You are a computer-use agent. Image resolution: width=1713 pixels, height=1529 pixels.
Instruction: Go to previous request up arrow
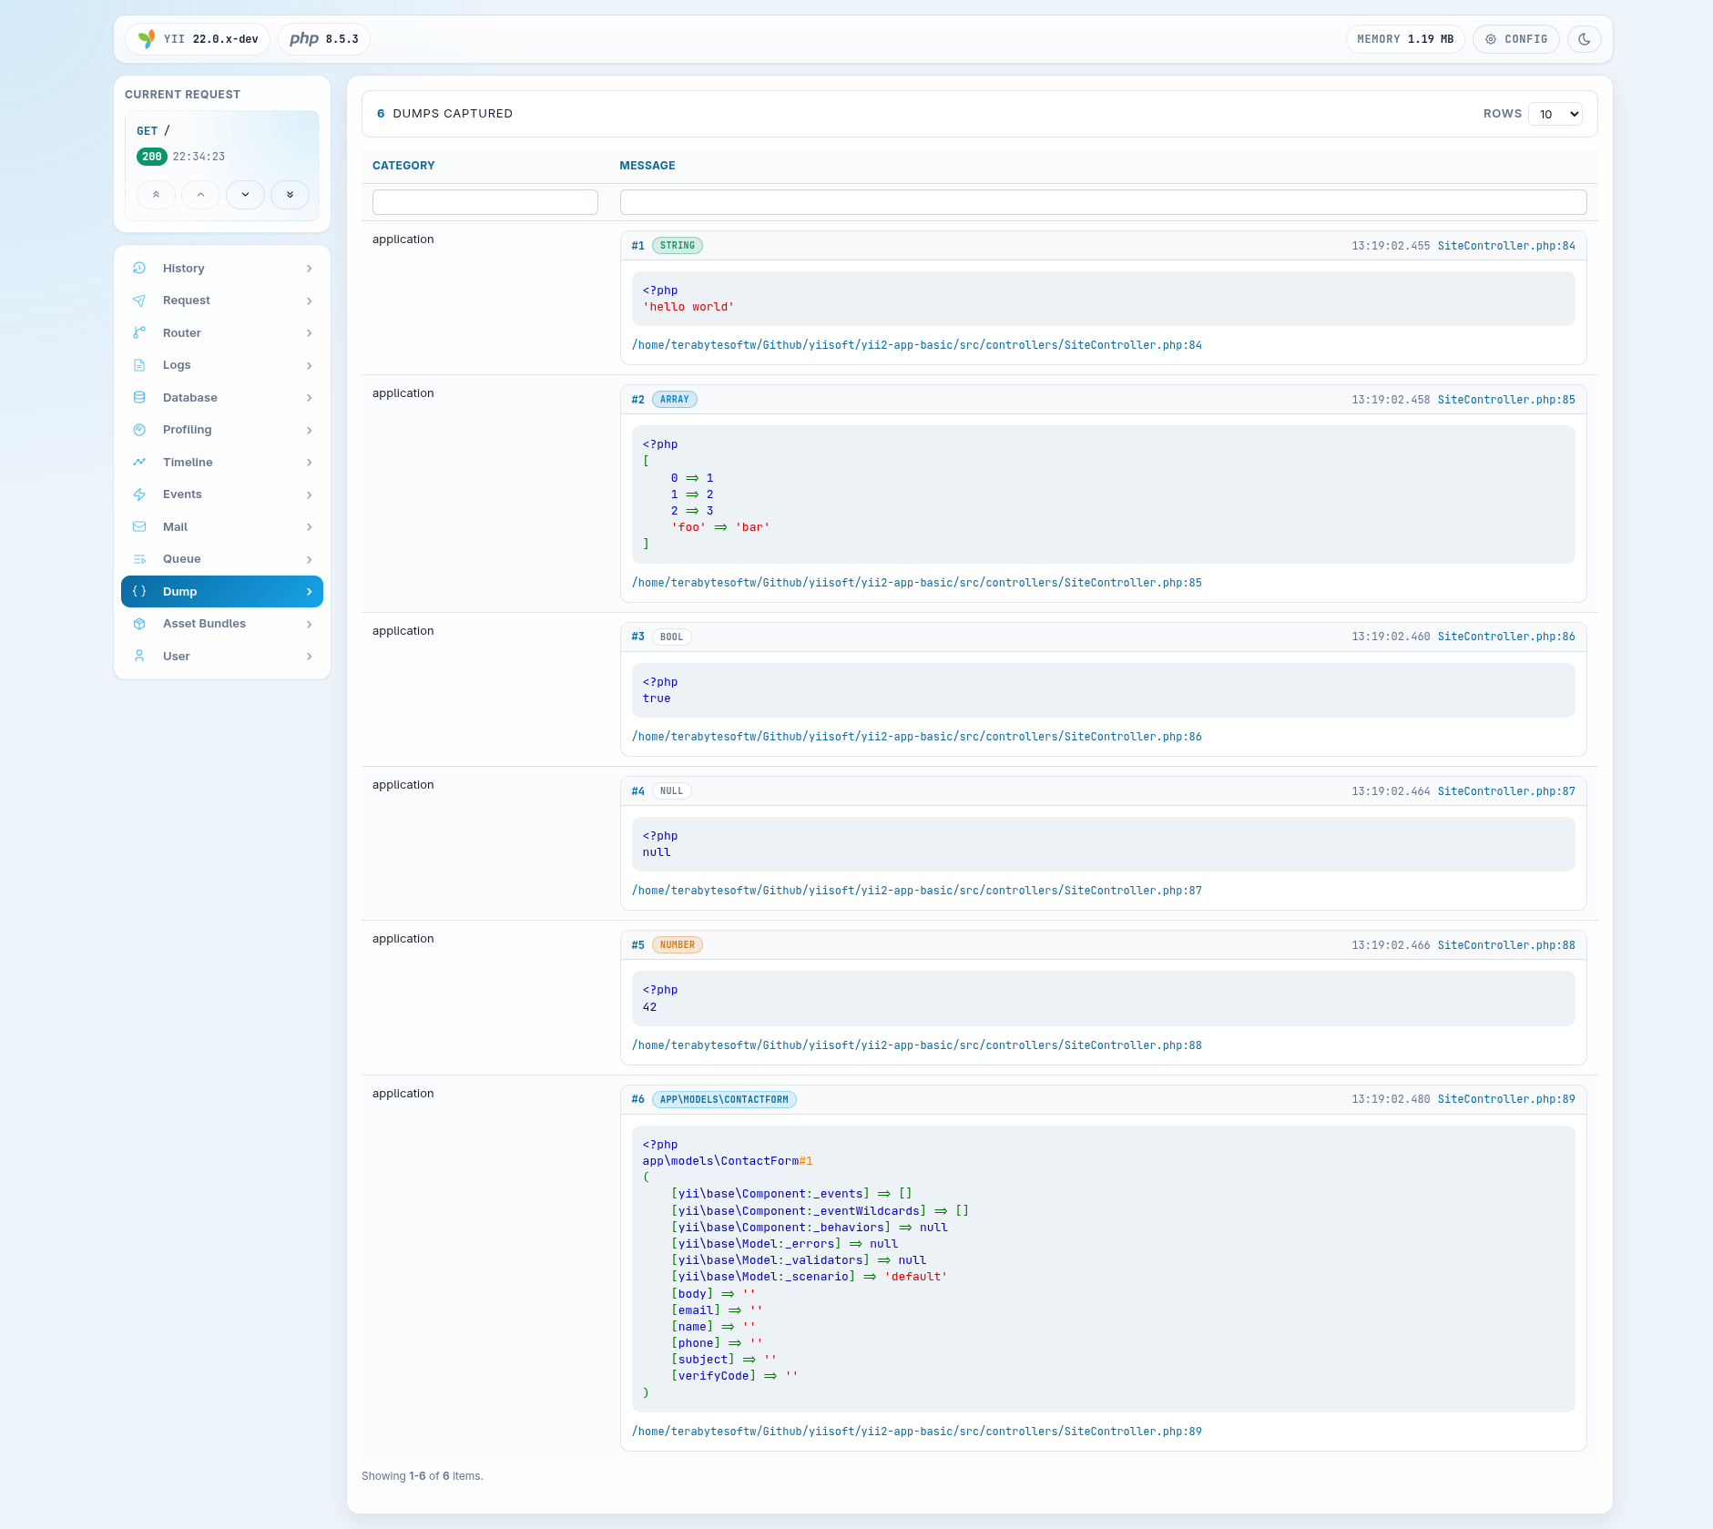[x=200, y=195]
